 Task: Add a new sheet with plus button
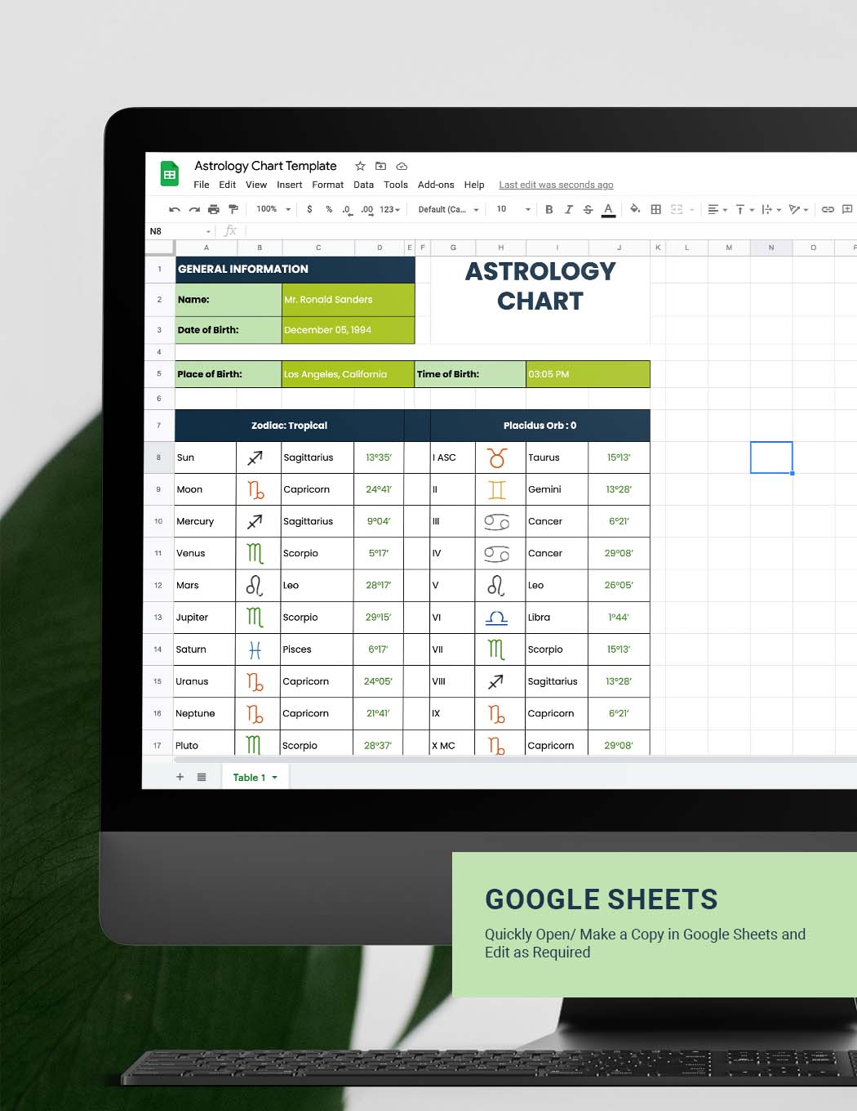[x=180, y=777]
